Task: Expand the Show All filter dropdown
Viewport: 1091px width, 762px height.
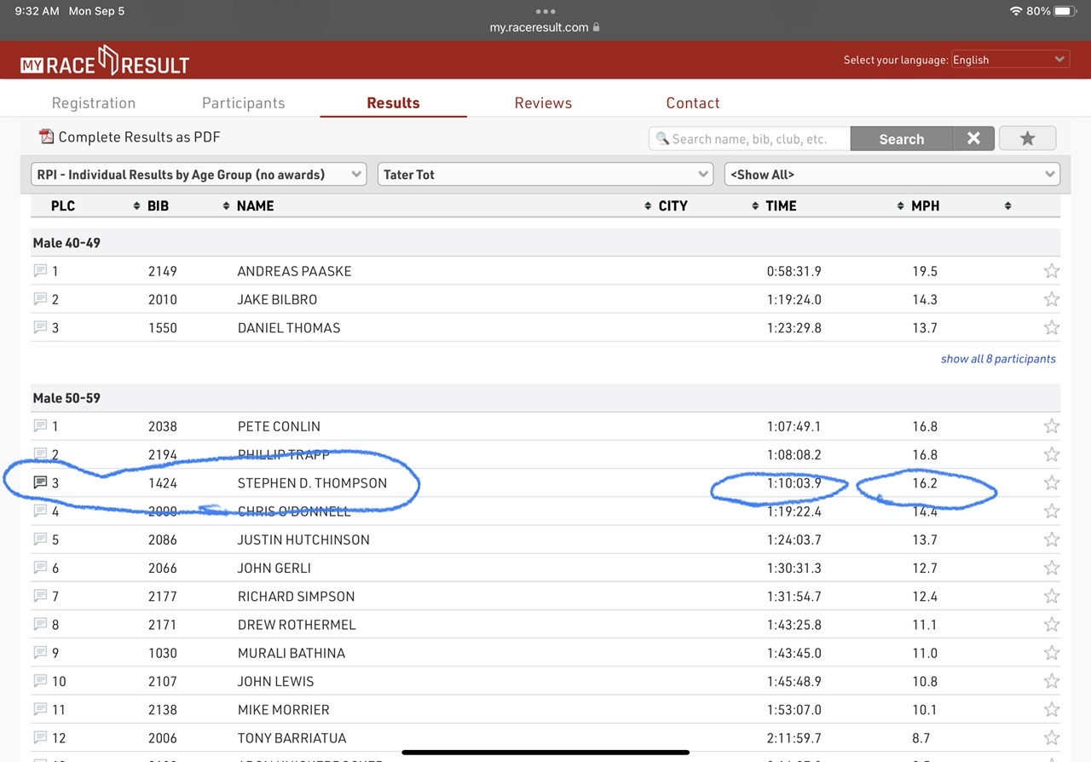Action: coord(892,174)
